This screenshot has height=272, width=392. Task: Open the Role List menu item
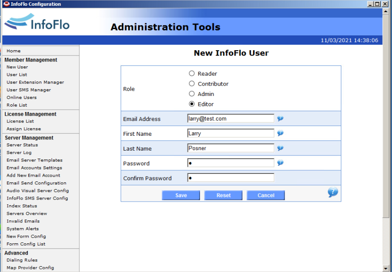pyautogui.click(x=17, y=105)
